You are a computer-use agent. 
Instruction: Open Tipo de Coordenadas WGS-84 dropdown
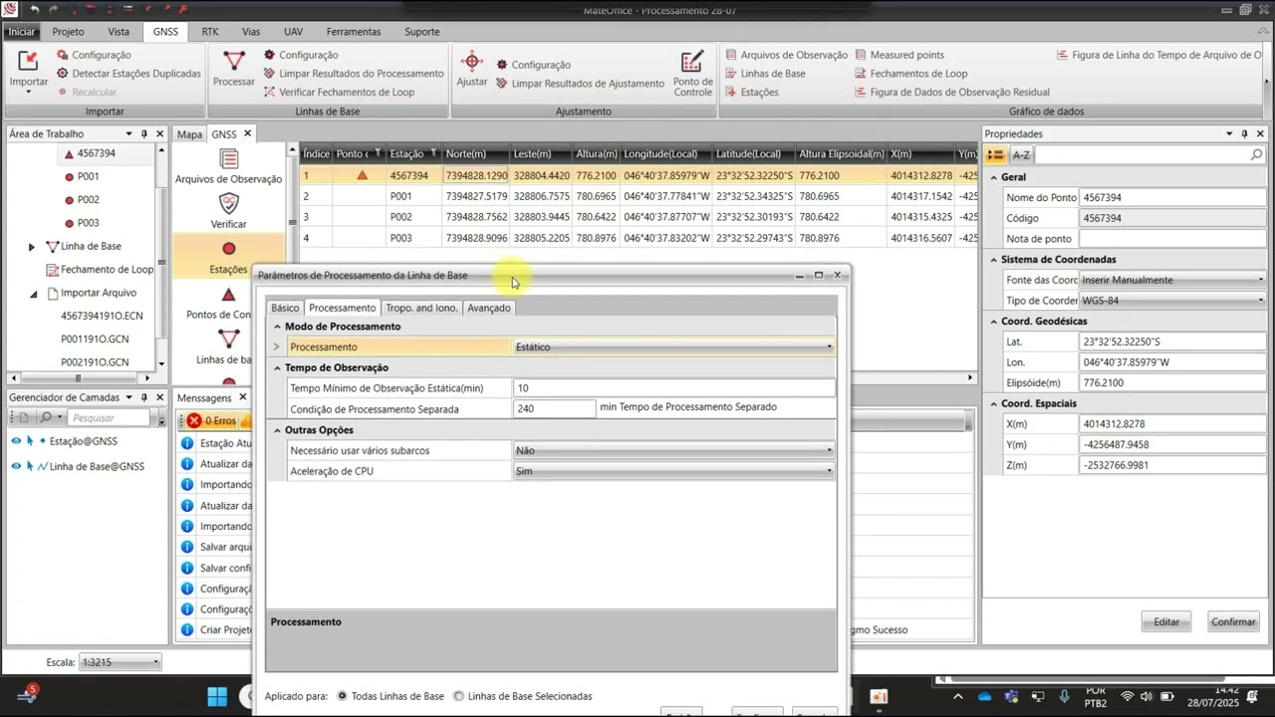(x=1260, y=301)
